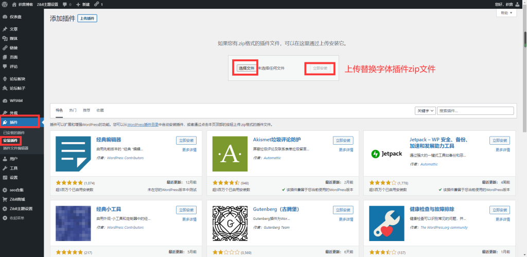This screenshot has height=257, width=527.
Task: Open the 关键字 search type dropdown
Action: click(x=425, y=111)
